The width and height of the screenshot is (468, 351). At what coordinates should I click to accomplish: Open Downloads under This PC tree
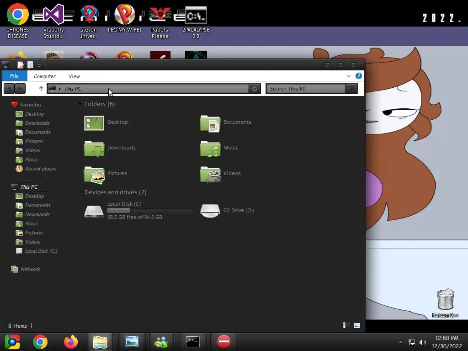click(x=37, y=214)
